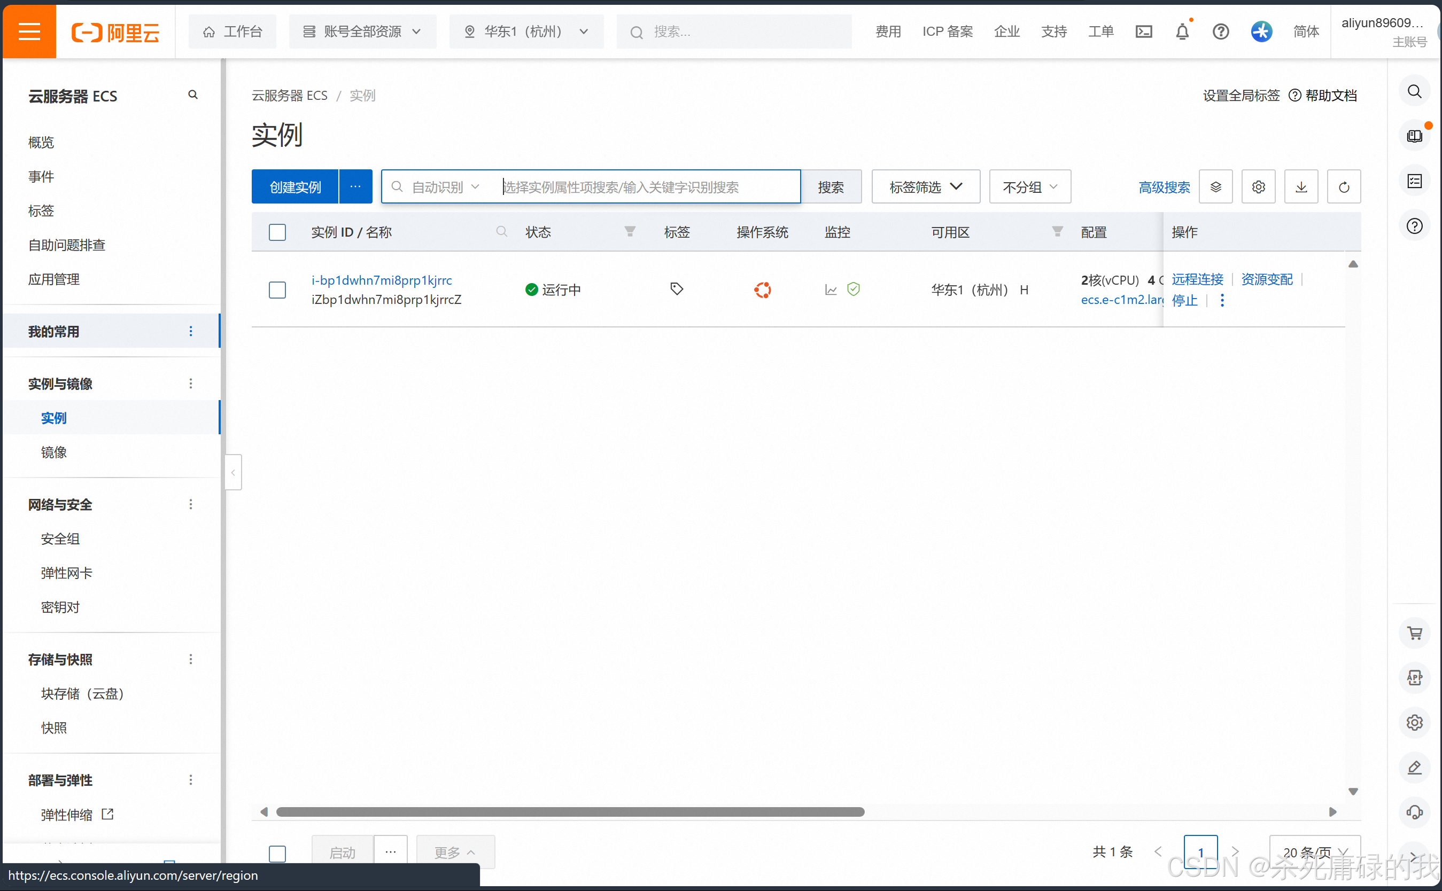Open the column settings gear in toolbar

tap(1259, 187)
